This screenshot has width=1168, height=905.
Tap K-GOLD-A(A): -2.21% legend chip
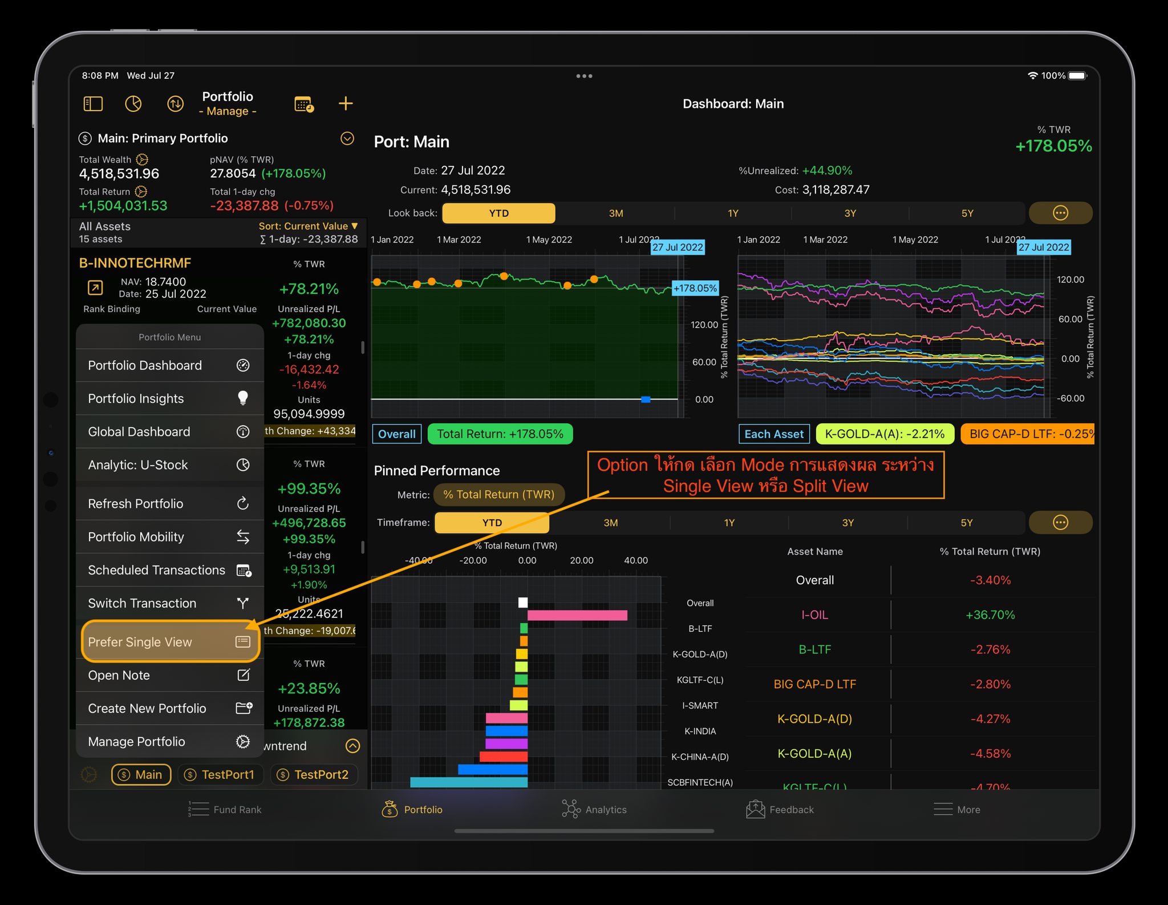[x=885, y=434]
